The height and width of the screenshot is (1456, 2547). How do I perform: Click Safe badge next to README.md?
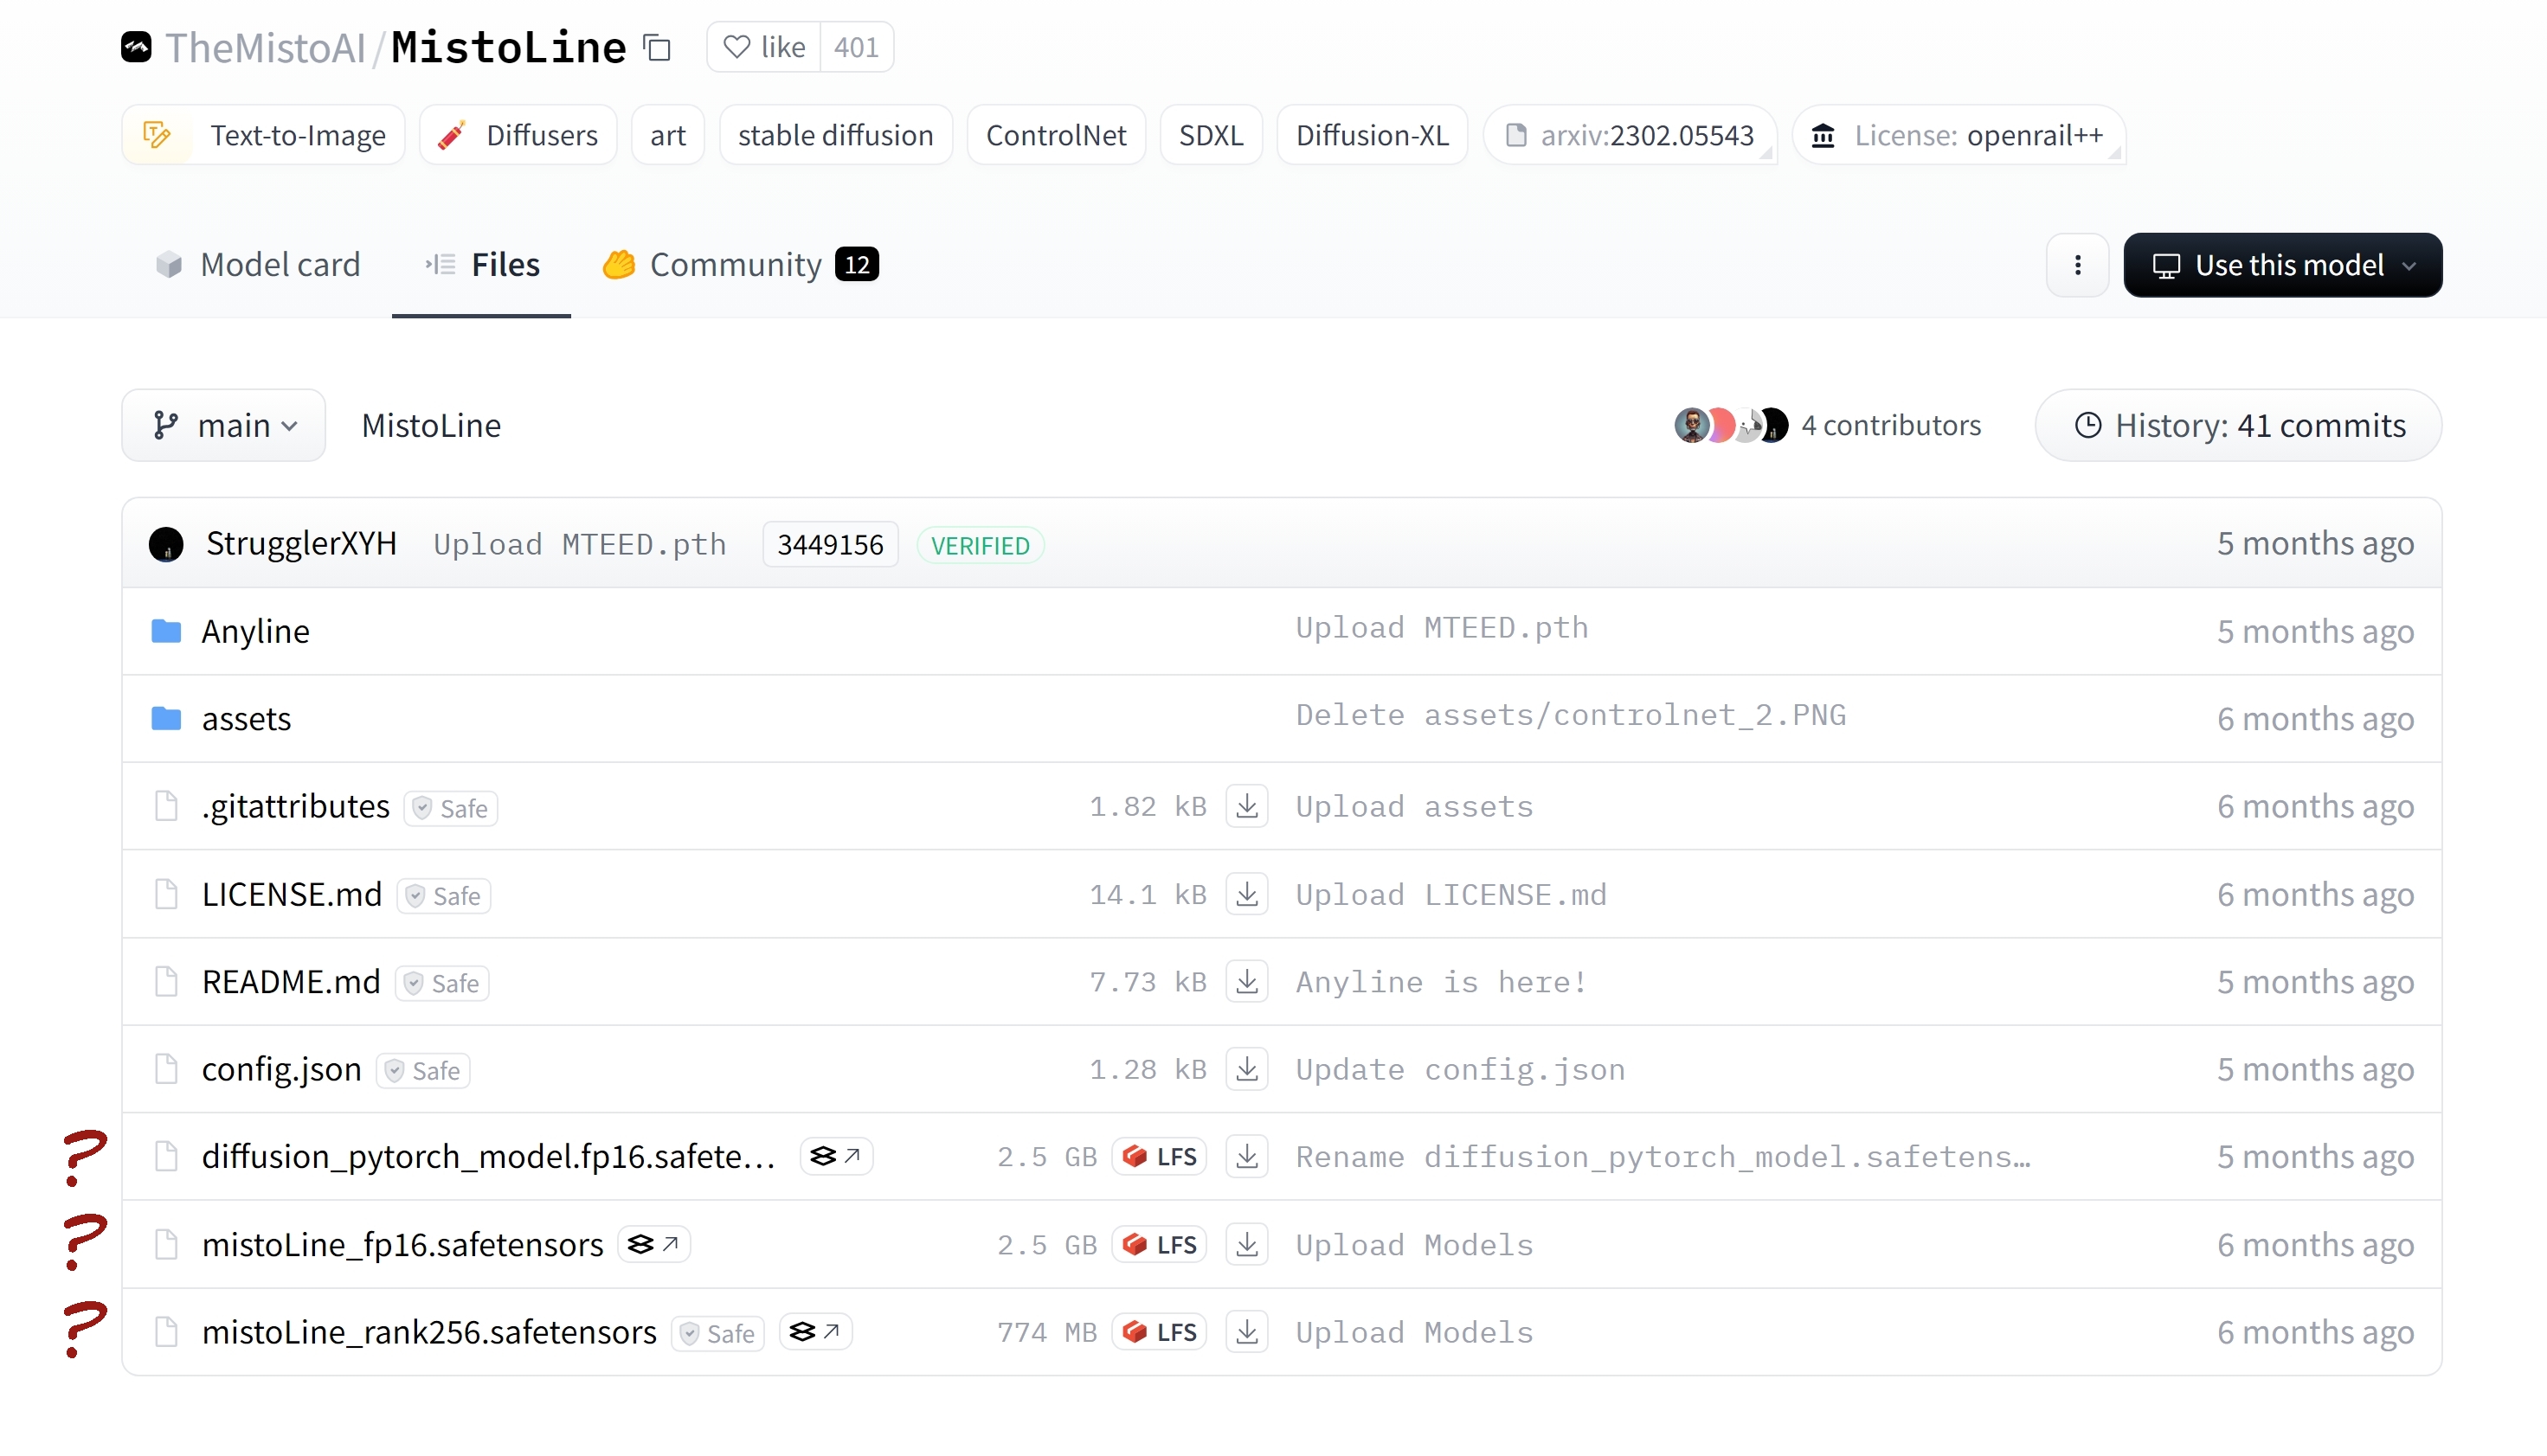[442, 983]
